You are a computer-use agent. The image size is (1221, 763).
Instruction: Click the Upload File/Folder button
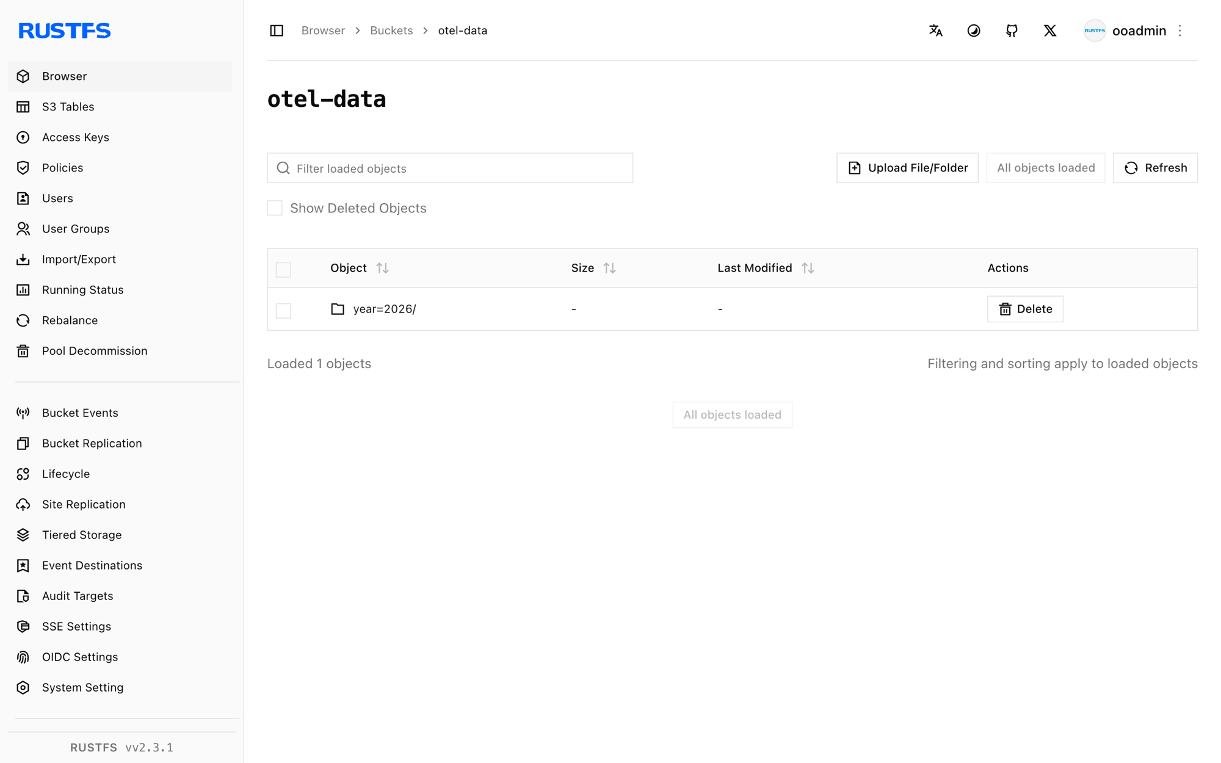[x=907, y=168]
